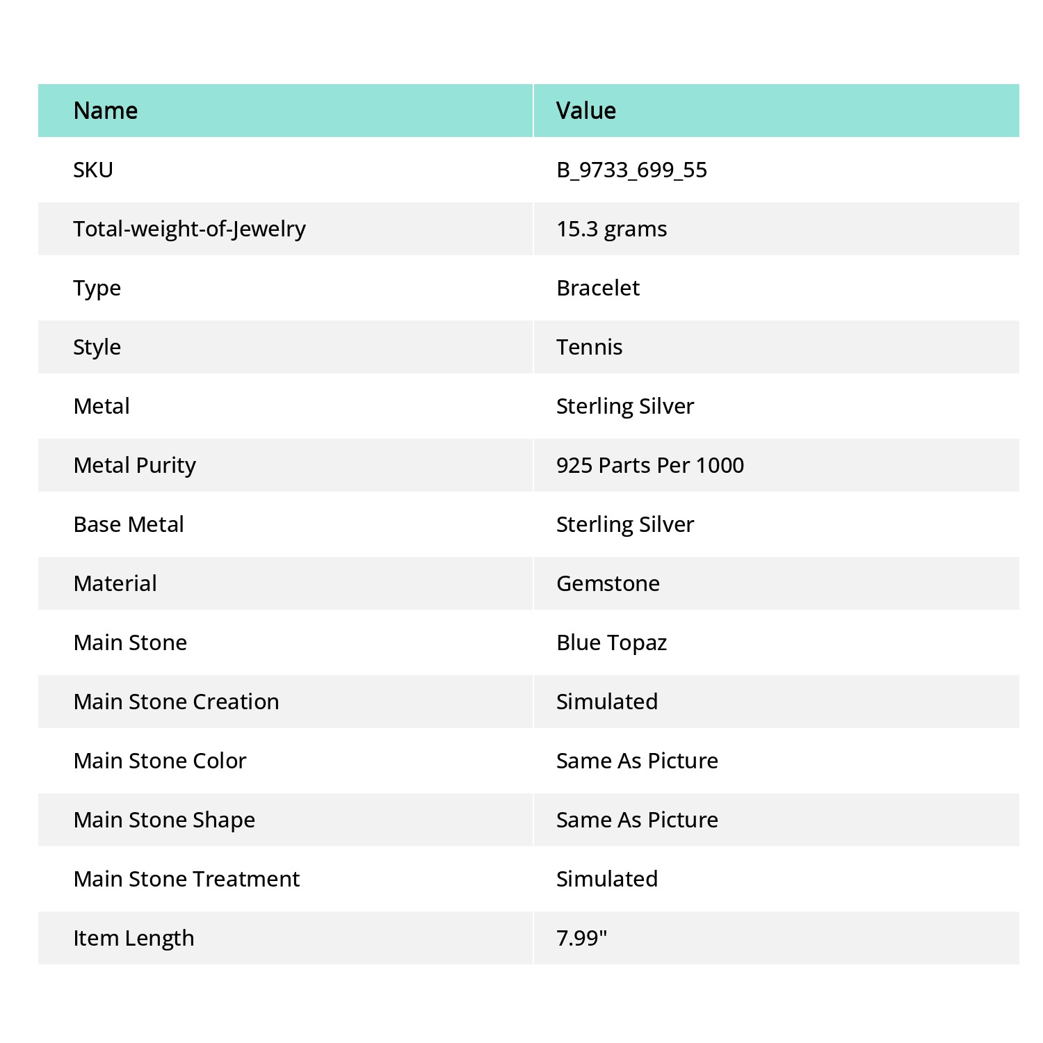The height and width of the screenshot is (1043, 1043).
Task: Click the Type row label
Action: [x=97, y=288]
